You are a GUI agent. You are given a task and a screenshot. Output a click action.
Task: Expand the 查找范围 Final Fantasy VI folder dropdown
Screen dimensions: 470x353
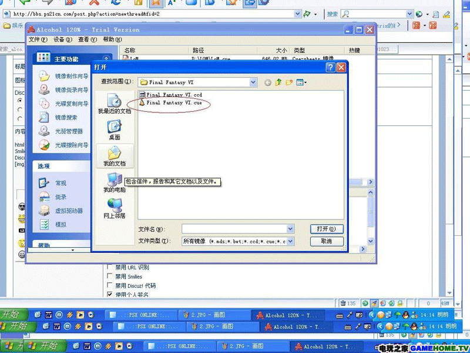click(253, 82)
